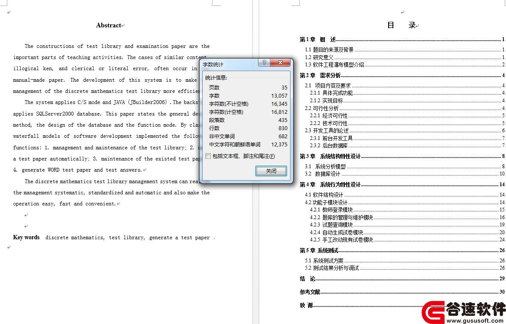Viewport: 506px width, 324px height.
Task: Click the help question mark icon in dialog
Action: (x=264, y=62)
